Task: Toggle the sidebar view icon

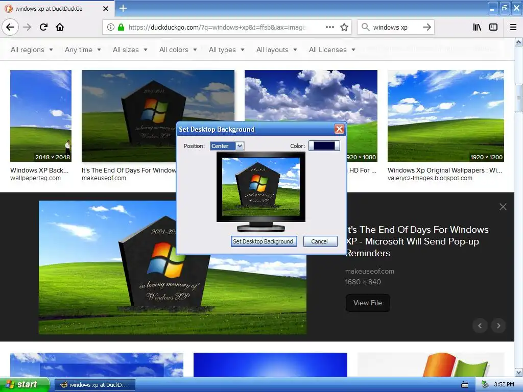Action: tap(493, 27)
